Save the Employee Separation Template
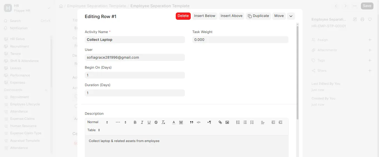 coord(367,6)
